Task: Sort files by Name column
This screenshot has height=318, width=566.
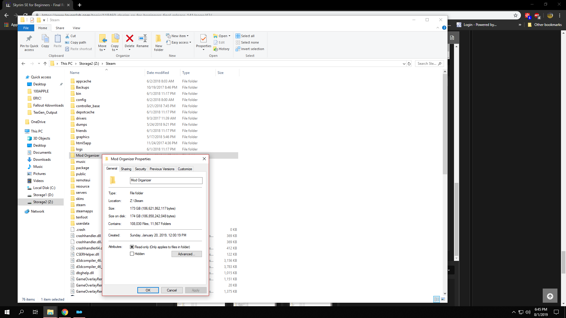Action: click(107, 73)
